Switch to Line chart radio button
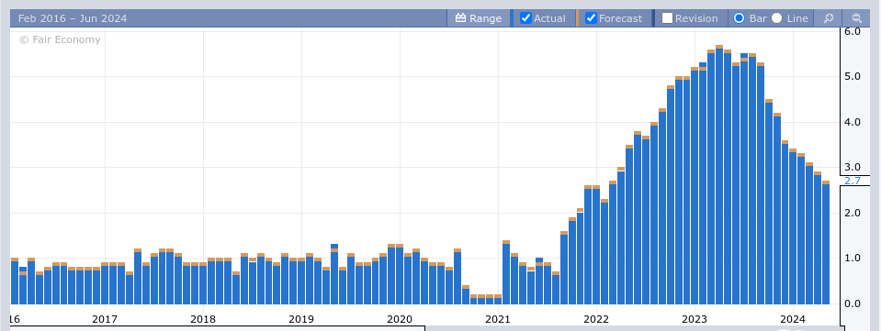This screenshot has height=331, width=881. click(776, 18)
